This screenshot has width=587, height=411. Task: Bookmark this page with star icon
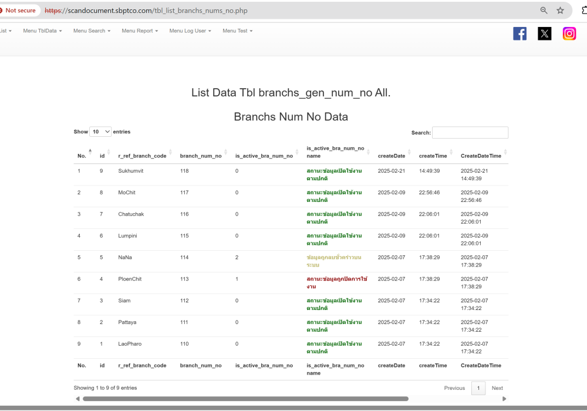(x=561, y=11)
